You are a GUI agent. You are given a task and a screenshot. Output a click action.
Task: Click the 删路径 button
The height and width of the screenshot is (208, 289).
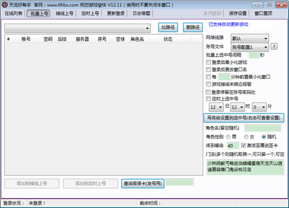point(193,27)
